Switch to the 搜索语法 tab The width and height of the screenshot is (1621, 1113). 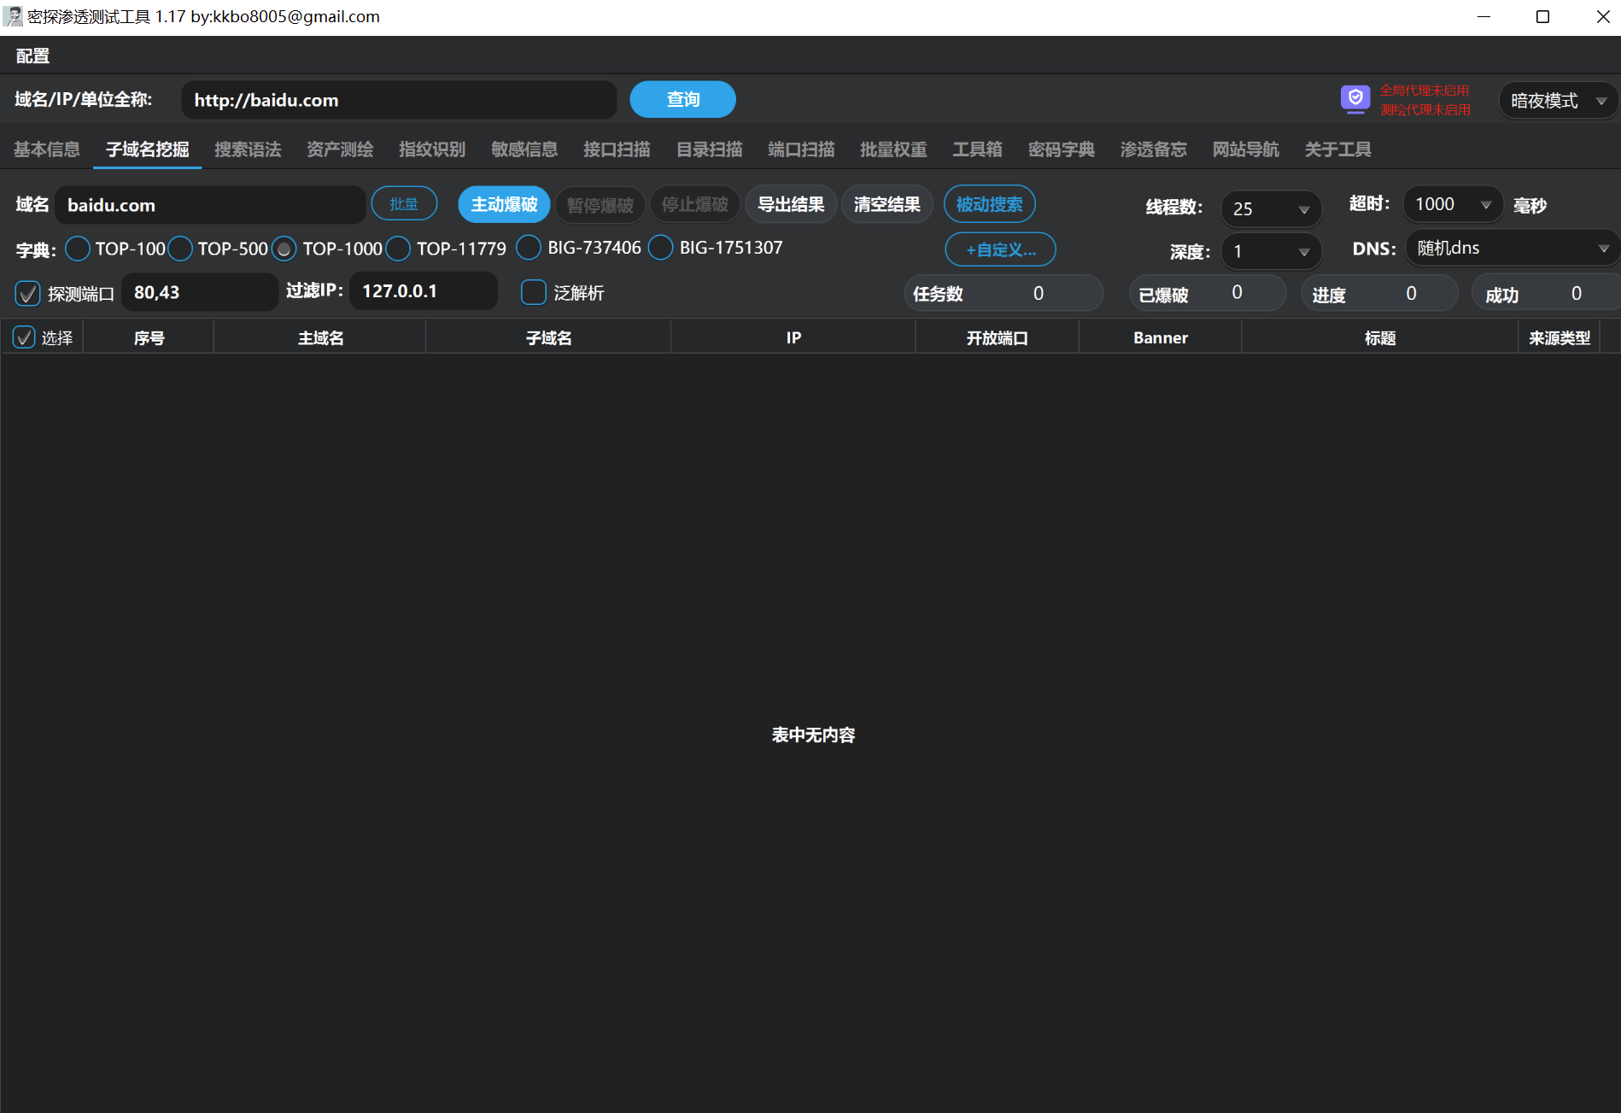point(248,149)
